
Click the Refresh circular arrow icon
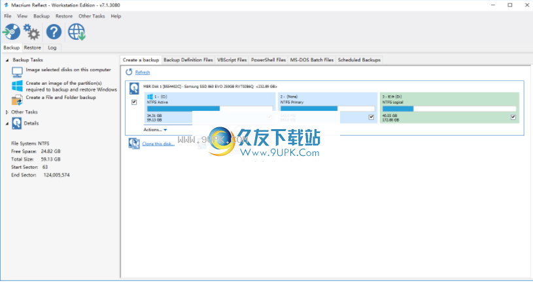click(x=129, y=72)
